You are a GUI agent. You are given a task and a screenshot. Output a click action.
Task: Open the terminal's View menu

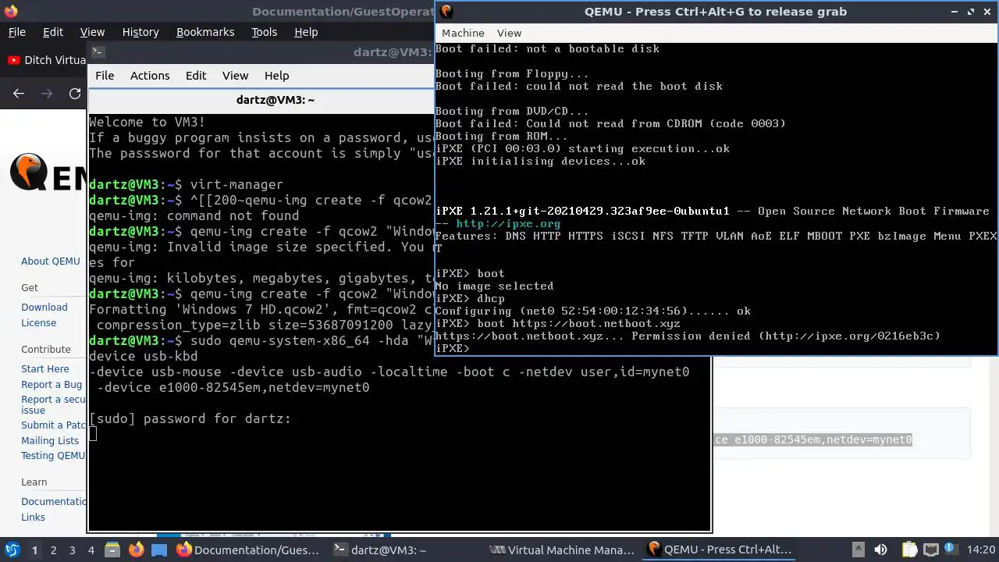coord(235,76)
